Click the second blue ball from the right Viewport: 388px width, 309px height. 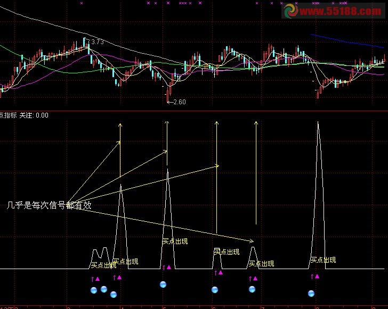[x=252, y=289]
